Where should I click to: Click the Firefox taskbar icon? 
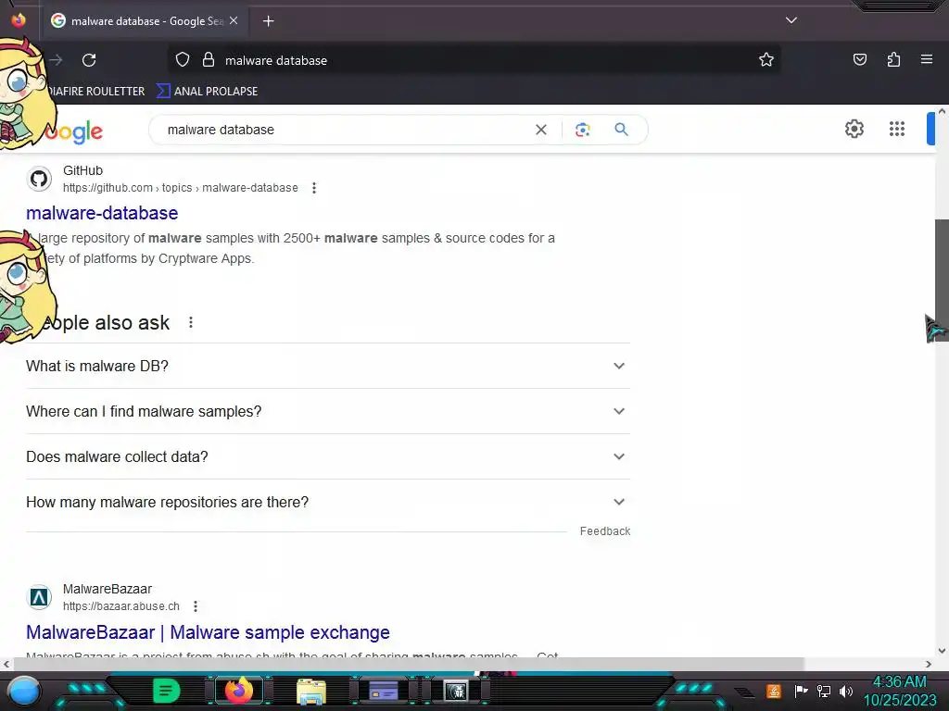point(238,691)
